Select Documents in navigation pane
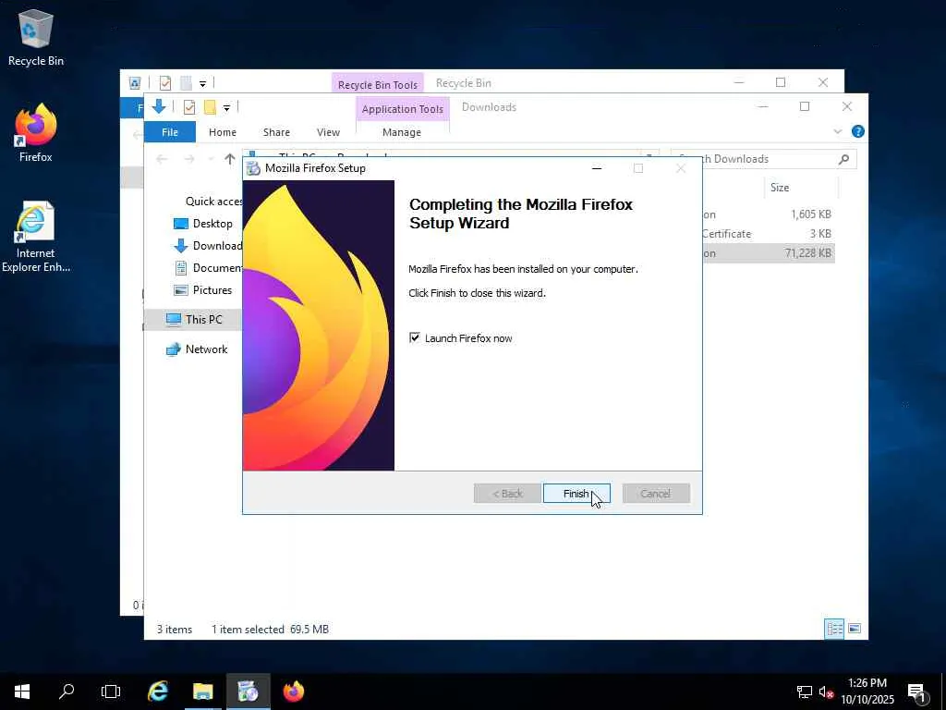 click(x=208, y=267)
